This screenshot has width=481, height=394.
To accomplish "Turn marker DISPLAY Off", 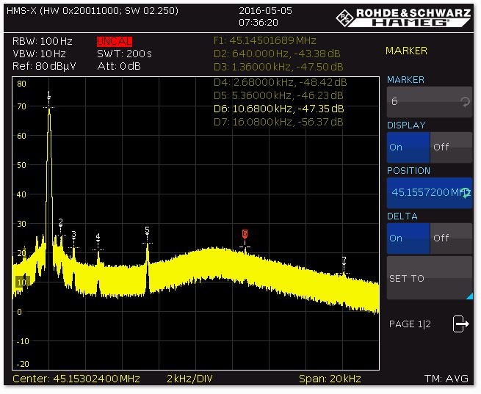I will (x=450, y=147).
